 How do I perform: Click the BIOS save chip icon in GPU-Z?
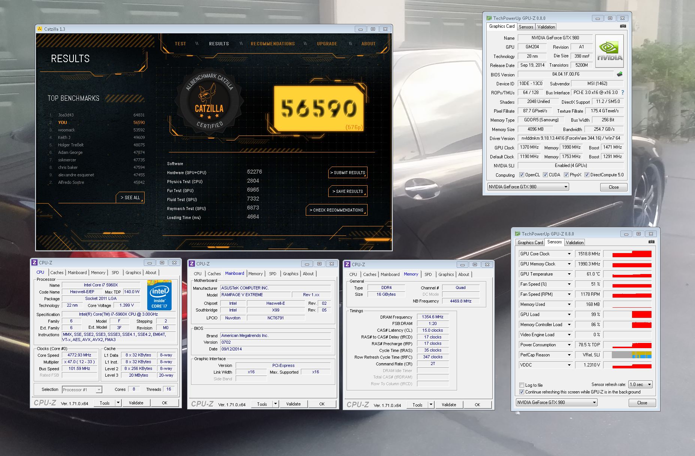point(620,74)
